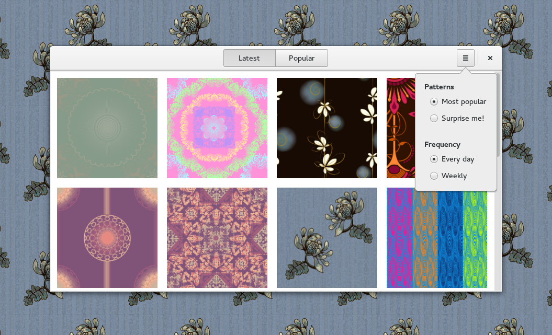
Task: Click the Frequency heading in the popover
Action: (442, 144)
